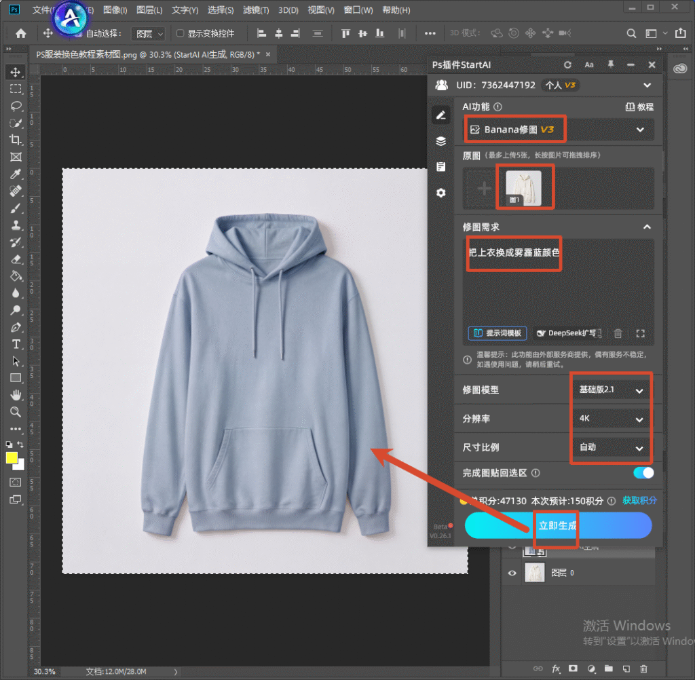
Task: Pin the StartAI plugin panel
Action: click(x=610, y=64)
